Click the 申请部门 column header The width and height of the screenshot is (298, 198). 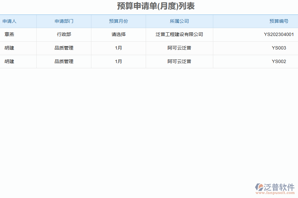[x=64, y=21]
